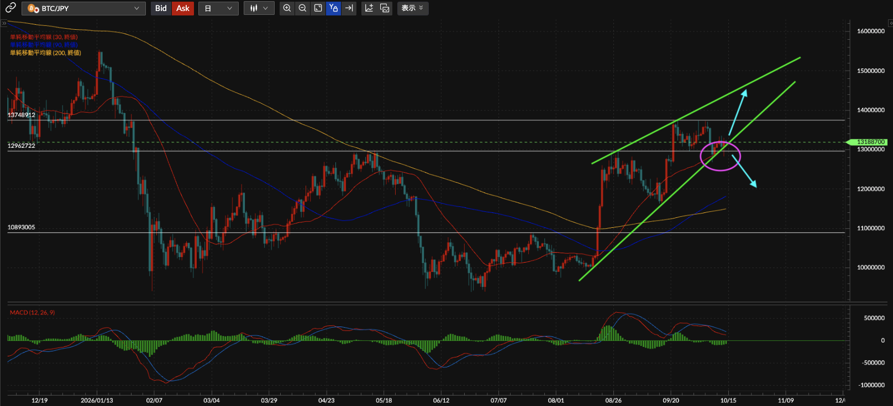Open the 表示 display menu
The image size is (893, 406).
click(x=413, y=8)
